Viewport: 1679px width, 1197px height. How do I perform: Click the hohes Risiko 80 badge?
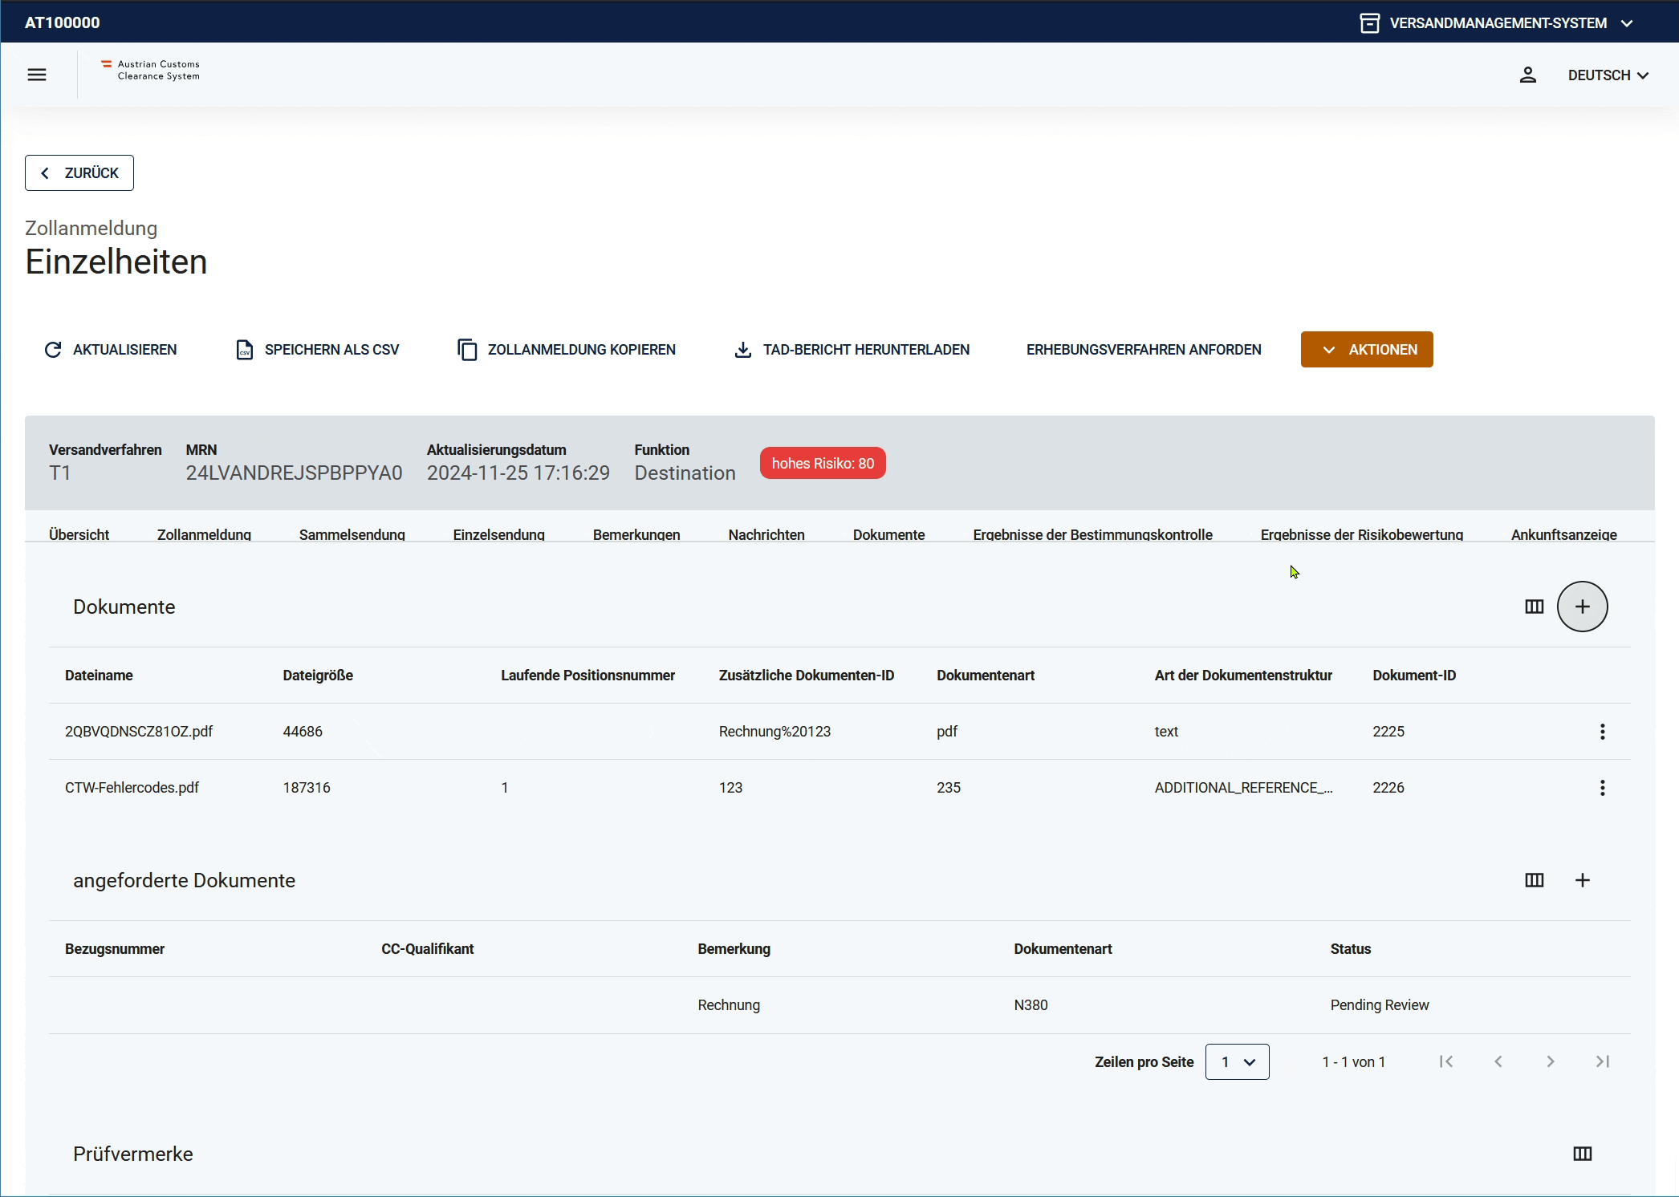pos(823,464)
